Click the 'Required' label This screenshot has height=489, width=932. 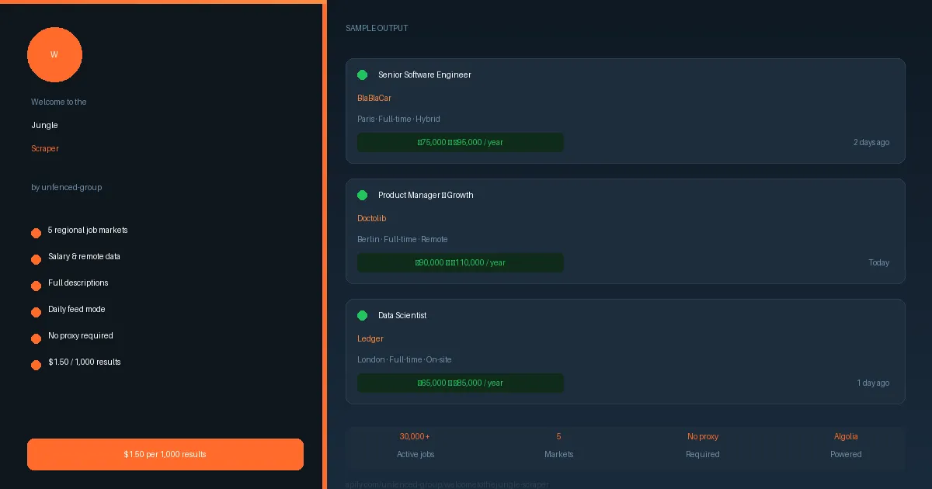703,454
